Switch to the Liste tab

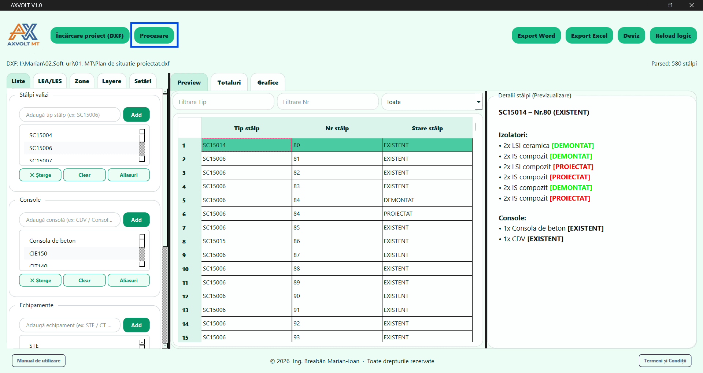coord(18,81)
